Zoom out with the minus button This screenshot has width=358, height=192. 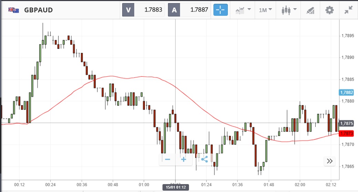[x=168, y=159]
